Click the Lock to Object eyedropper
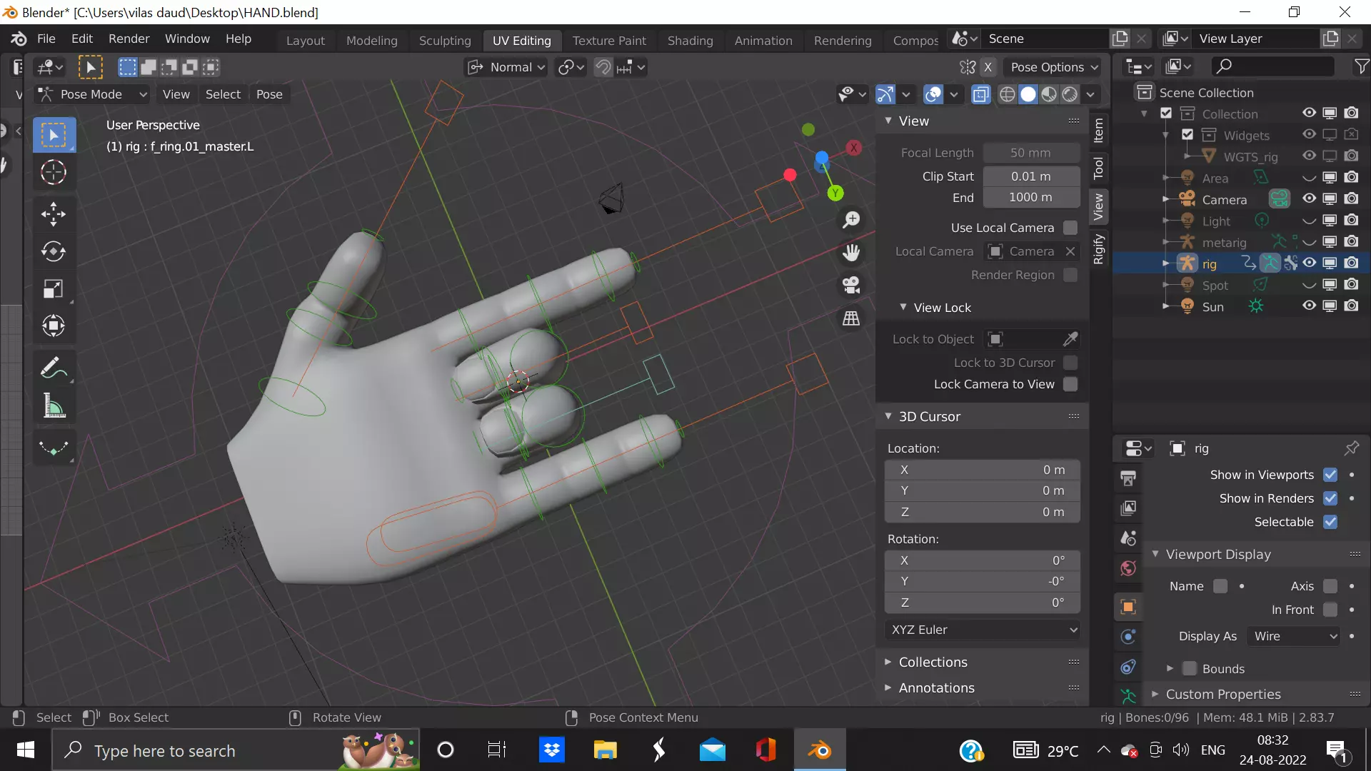Screen dimensions: 1371x771 tap(1070, 339)
